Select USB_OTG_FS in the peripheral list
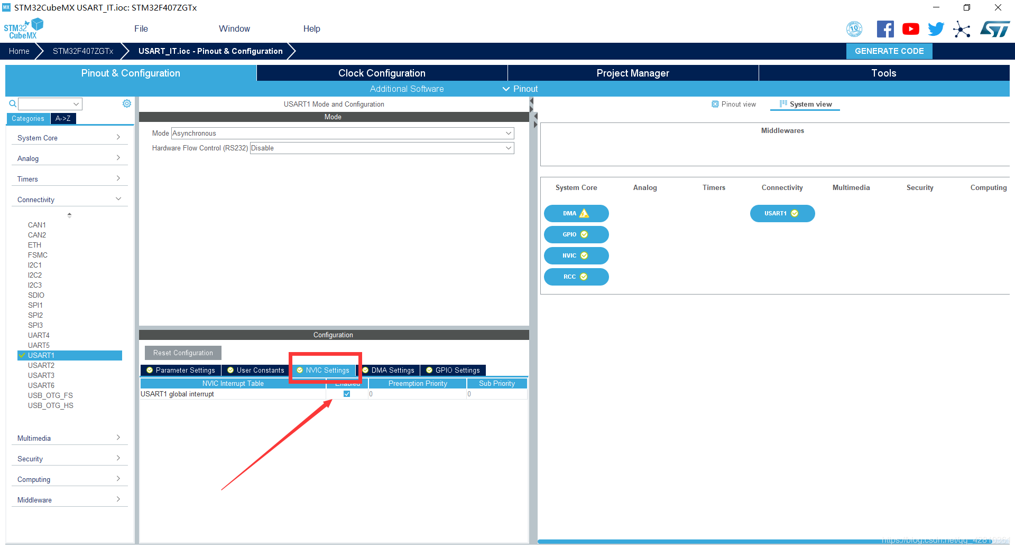 click(50, 395)
